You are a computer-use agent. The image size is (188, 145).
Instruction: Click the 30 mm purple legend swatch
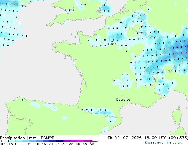[x=67, y=141]
